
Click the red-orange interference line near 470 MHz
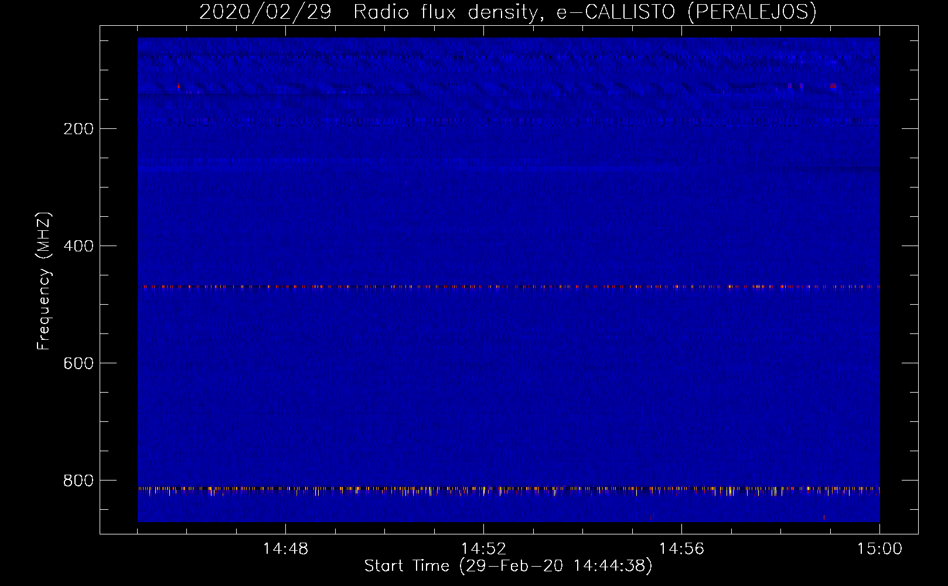[509, 287]
